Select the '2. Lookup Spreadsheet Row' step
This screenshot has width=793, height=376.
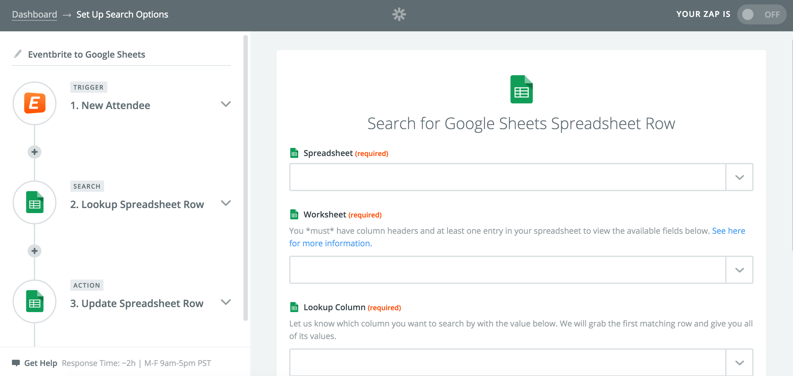click(x=137, y=205)
